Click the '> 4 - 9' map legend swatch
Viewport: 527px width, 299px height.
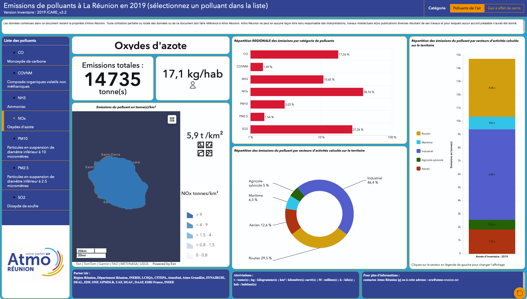point(190,225)
